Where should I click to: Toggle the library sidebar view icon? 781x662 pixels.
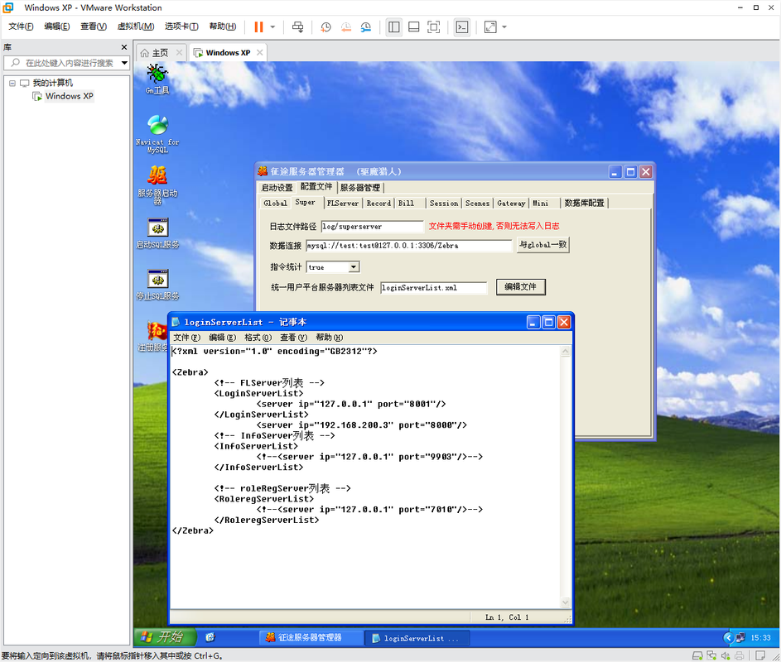[393, 26]
